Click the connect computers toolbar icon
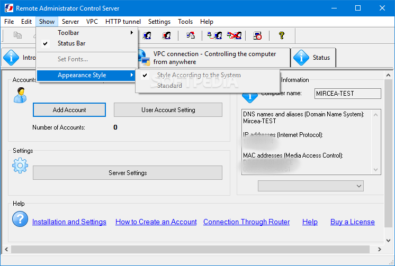This screenshot has width=395, height=266. click(x=214, y=35)
